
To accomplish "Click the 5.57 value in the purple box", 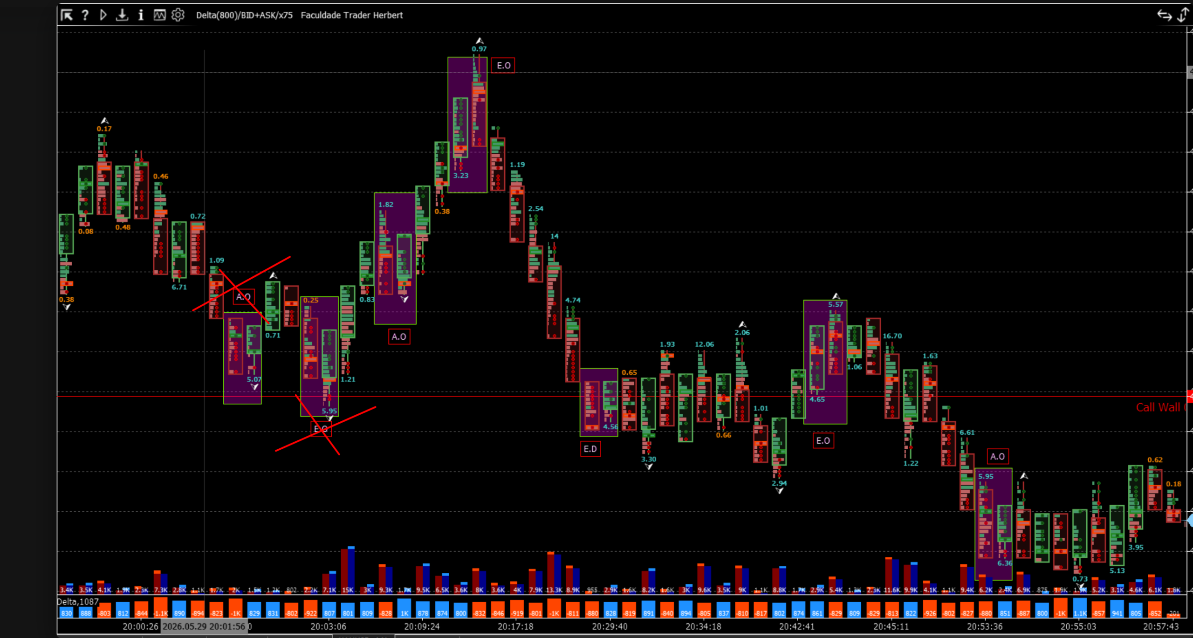I will [836, 304].
